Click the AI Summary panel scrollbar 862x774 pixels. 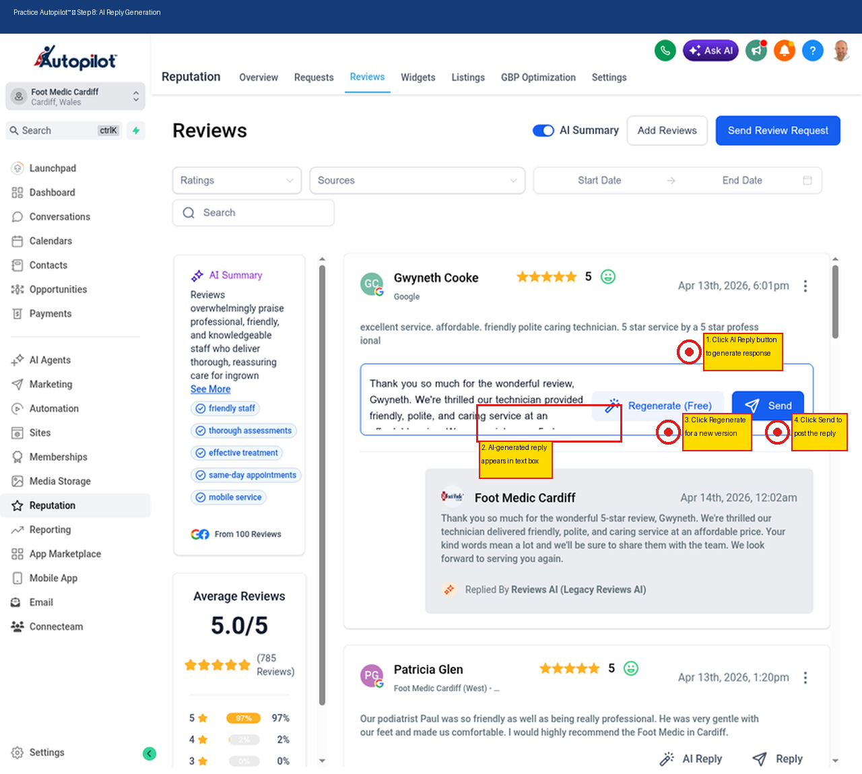[322, 485]
